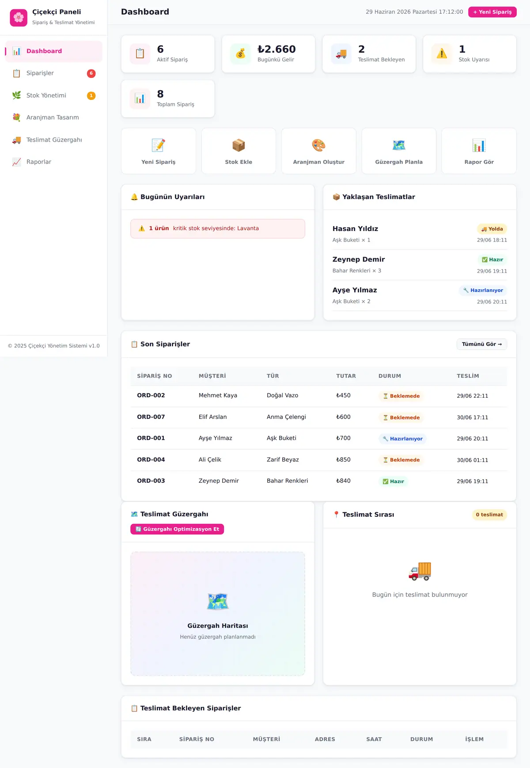This screenshot has height=768, width=530.
Task: Select the Hazırlanıyor status of ORD-001
Action: [x=402, y=439]
